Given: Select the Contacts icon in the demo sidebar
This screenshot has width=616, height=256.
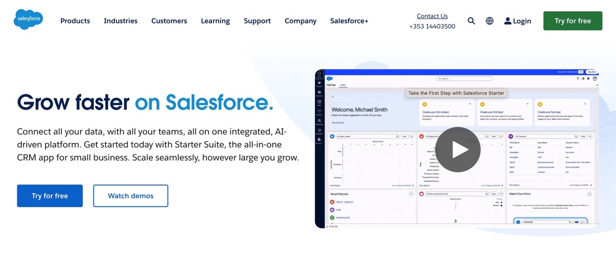Looking at the screenshot, I should coord(319,83).
